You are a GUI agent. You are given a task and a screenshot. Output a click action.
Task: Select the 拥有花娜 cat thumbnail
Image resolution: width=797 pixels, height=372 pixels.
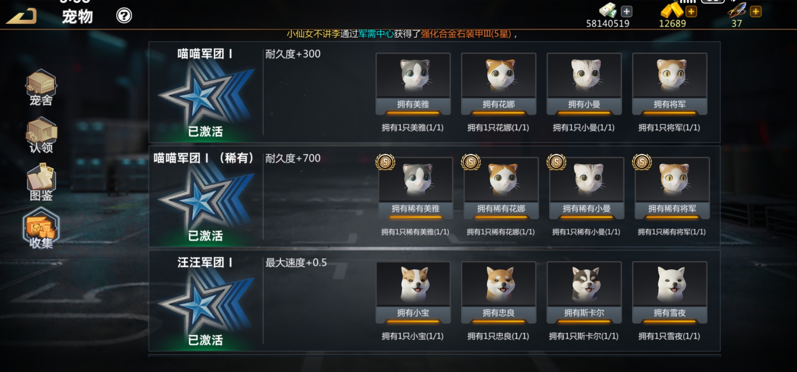click(x=499, y=83)
